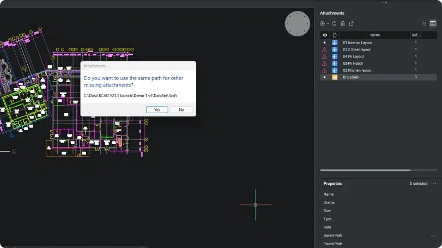Open the dropdown arrow beside attach icon
Screen dimensions: 442x248
328,23
